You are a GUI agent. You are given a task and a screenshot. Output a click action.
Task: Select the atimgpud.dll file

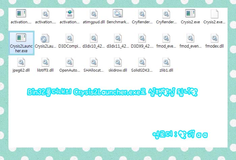(94, 17)
